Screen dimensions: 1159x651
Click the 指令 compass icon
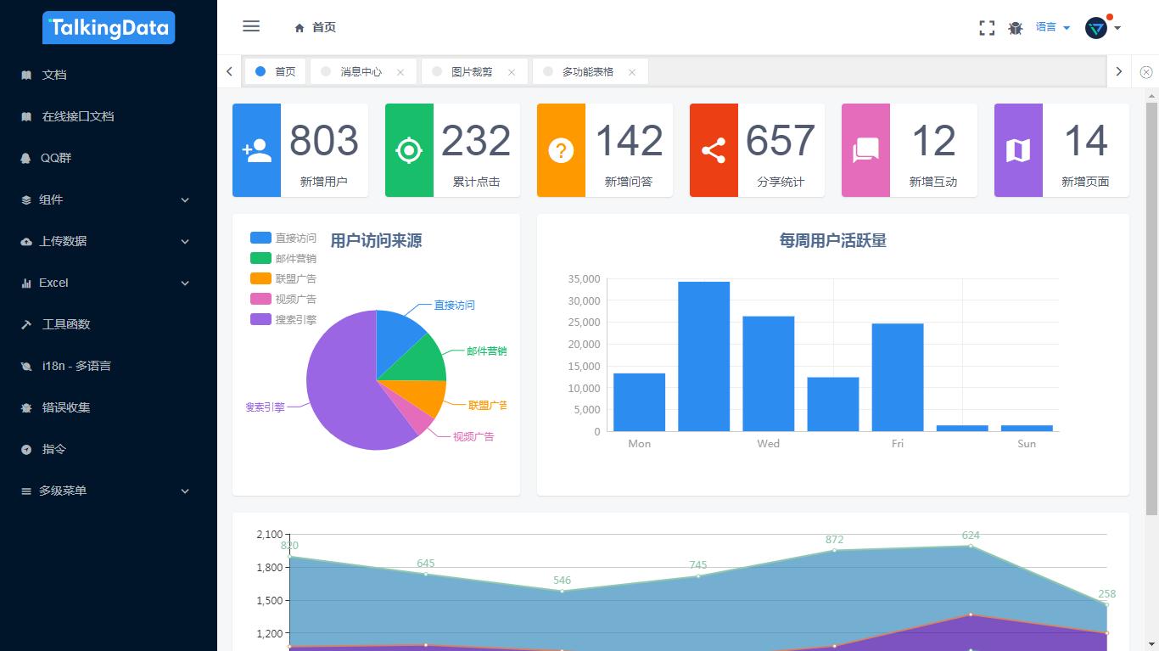pyautogui.click(x=26, y=449)
